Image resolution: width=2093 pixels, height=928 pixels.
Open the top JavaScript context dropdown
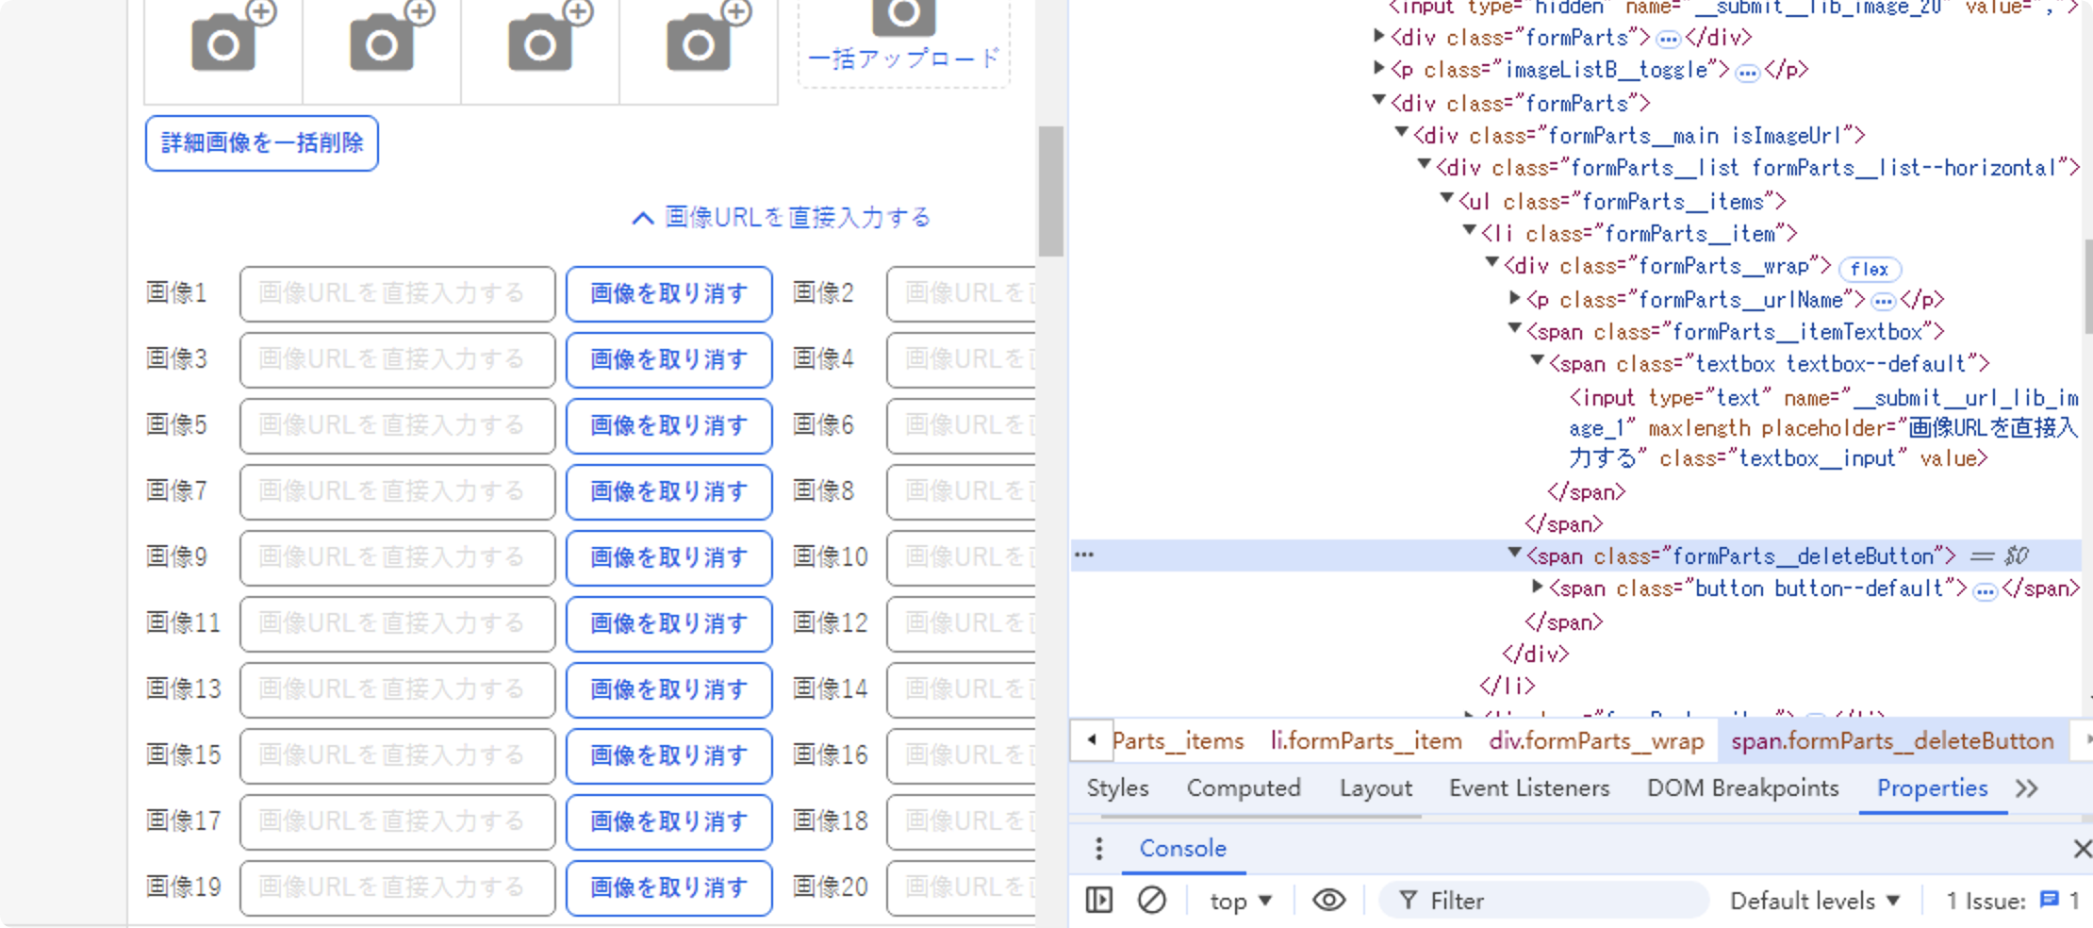click(1241, 901)
